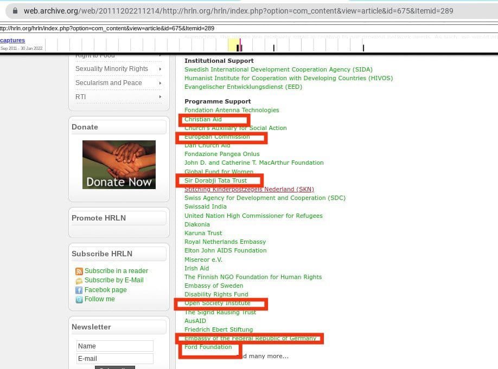The height and width of the screenshot is (369, 498).
Task: Open Friedrich Ebert Stiftung link
Action: 219,329
